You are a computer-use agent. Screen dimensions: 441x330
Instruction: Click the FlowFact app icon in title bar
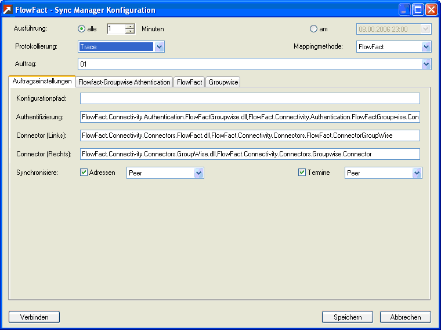(9, 10)
